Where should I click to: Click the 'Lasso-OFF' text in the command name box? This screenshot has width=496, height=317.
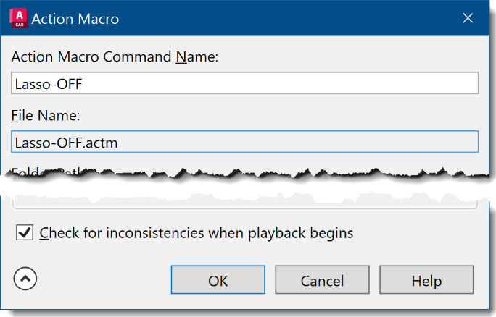pos(49,84)
